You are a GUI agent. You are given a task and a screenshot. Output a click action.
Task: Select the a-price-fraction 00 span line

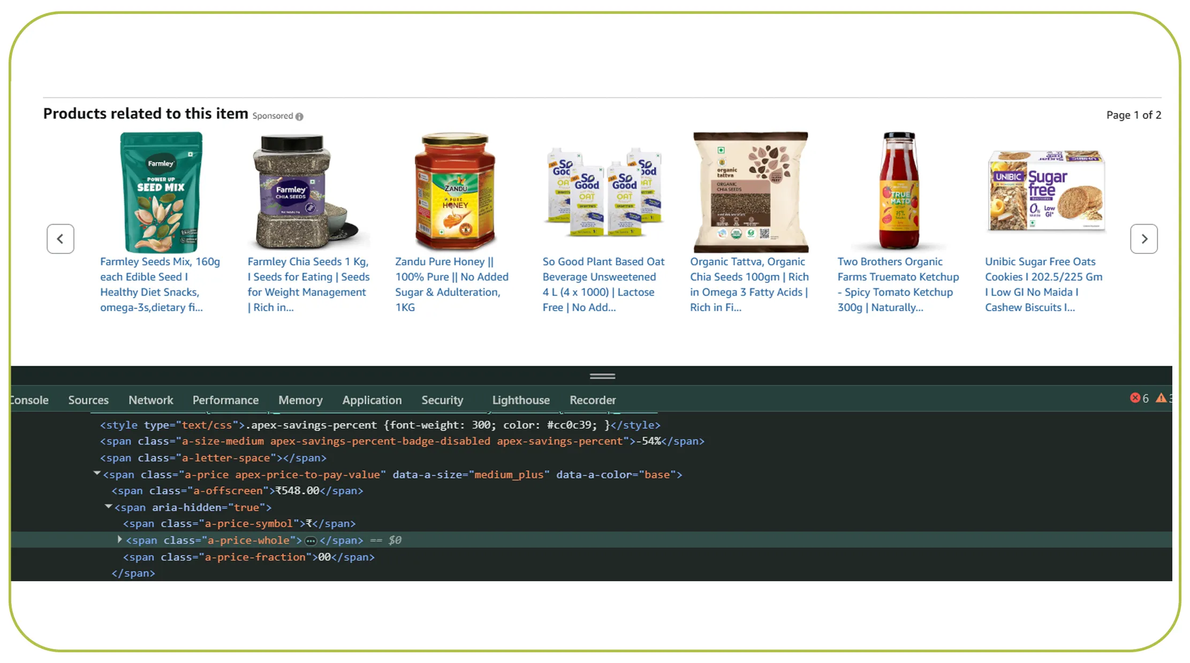(249, 557)
